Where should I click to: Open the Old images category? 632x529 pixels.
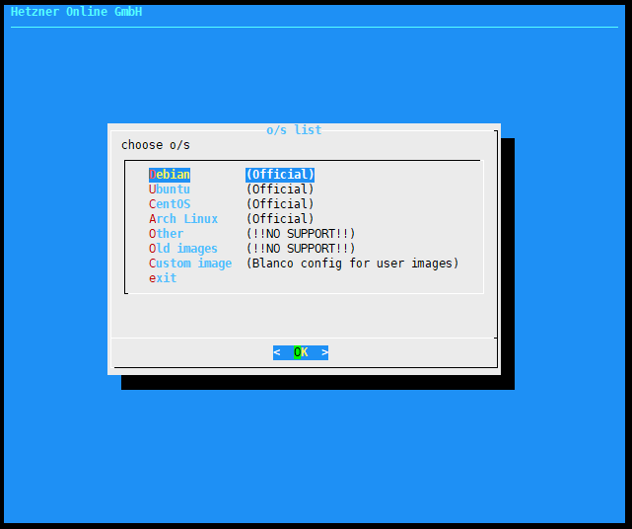[183, 249]
